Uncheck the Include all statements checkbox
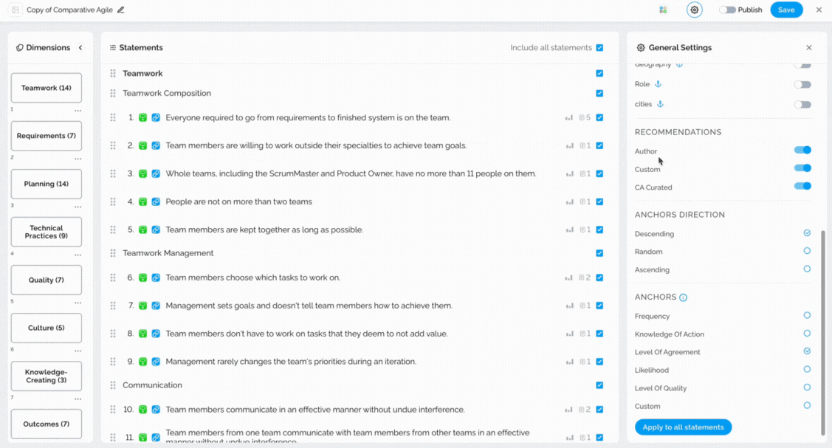This screenshot has height=448, width=832. (x=599, y=48)
